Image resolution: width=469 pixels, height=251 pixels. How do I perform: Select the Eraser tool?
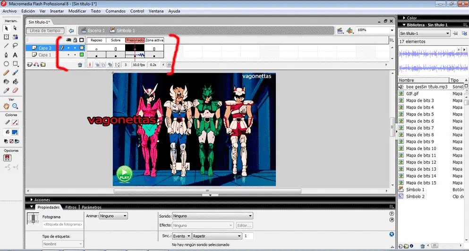coord(15,90)
